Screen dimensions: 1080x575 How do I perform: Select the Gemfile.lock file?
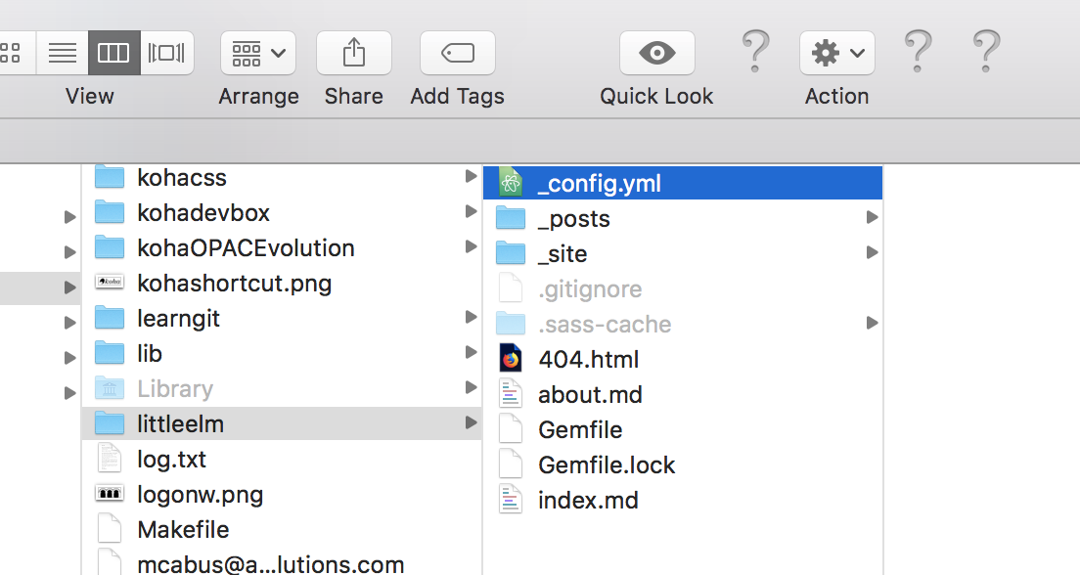[607, 464]
